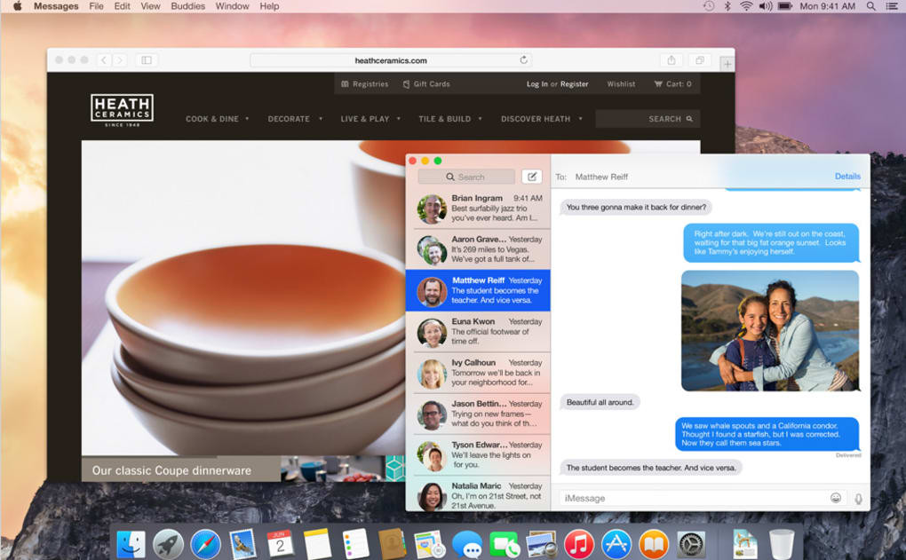
Task: Reload the heathceramics.com page in Safari
Action: 523,60
